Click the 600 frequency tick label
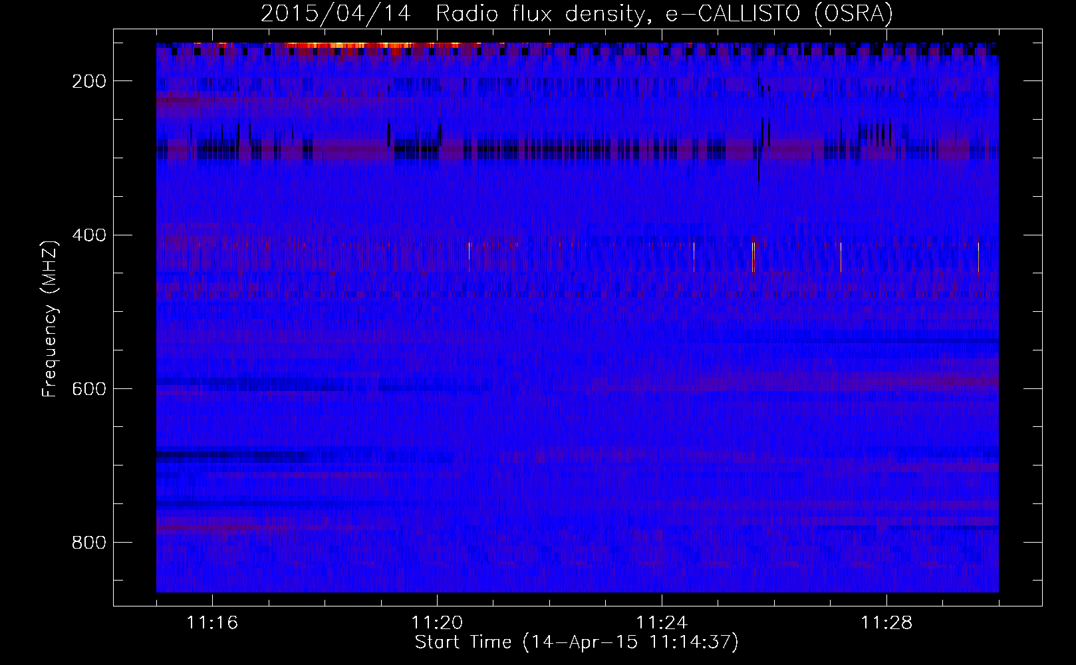This screenshot has height=665, width=1076. (89, 389)
